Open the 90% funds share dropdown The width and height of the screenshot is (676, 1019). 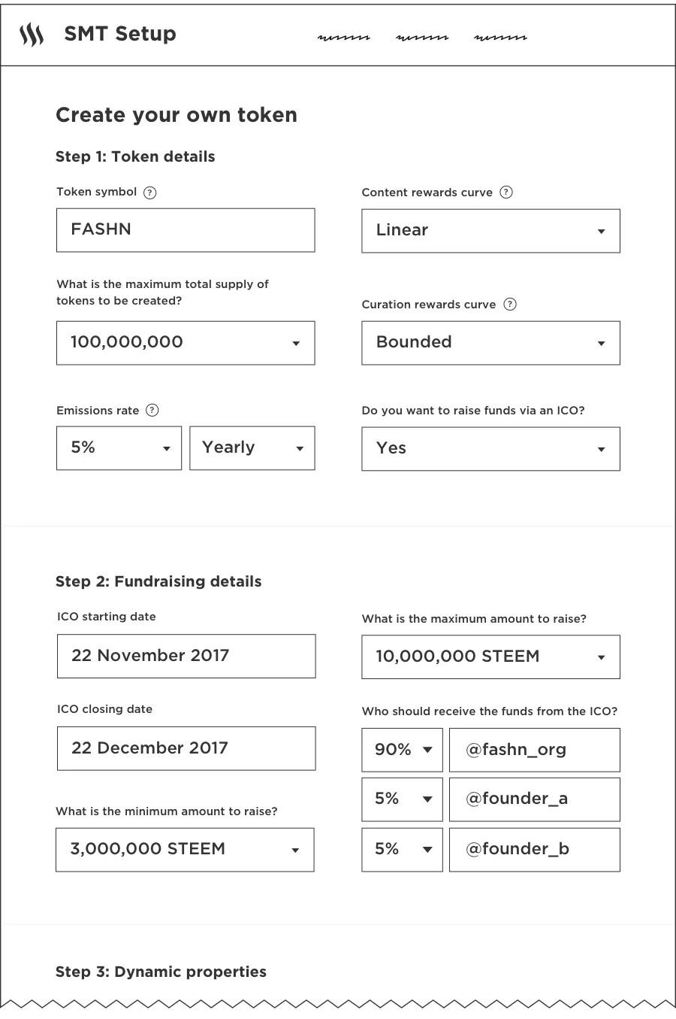[402, 750]
